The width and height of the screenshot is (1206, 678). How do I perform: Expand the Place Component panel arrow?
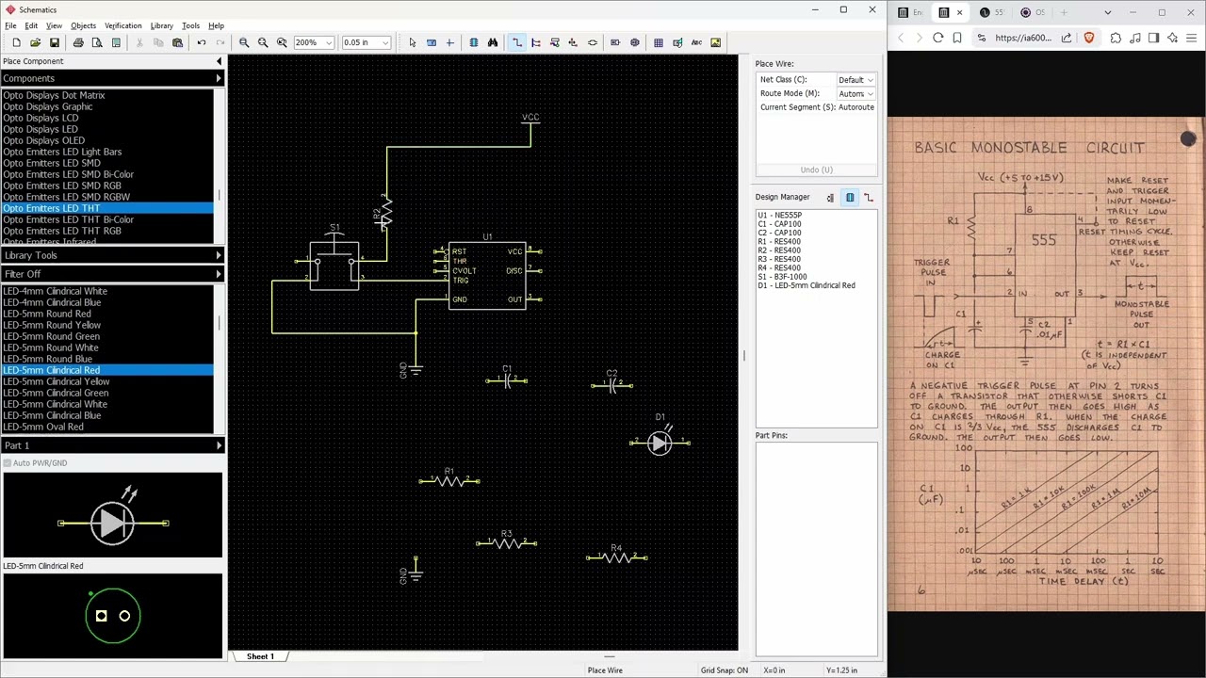(x=219, y=61)
